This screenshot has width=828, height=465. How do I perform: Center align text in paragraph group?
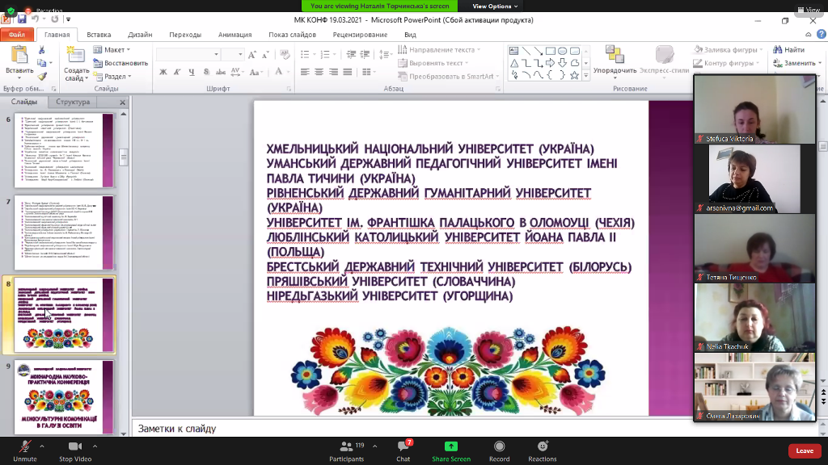319,72
